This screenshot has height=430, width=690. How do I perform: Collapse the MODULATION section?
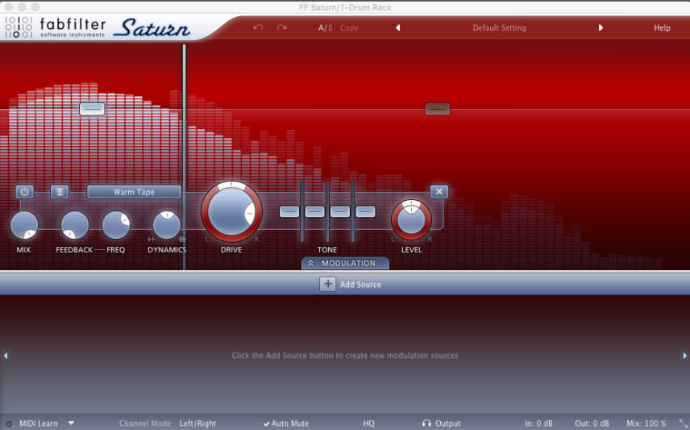346,263
